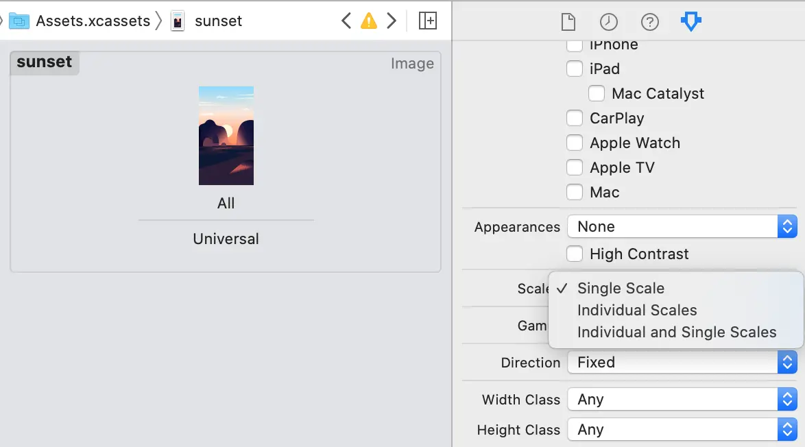This screenshot has height=447, width=805.
Task: Show the History inspector
Action: point(608,22)
